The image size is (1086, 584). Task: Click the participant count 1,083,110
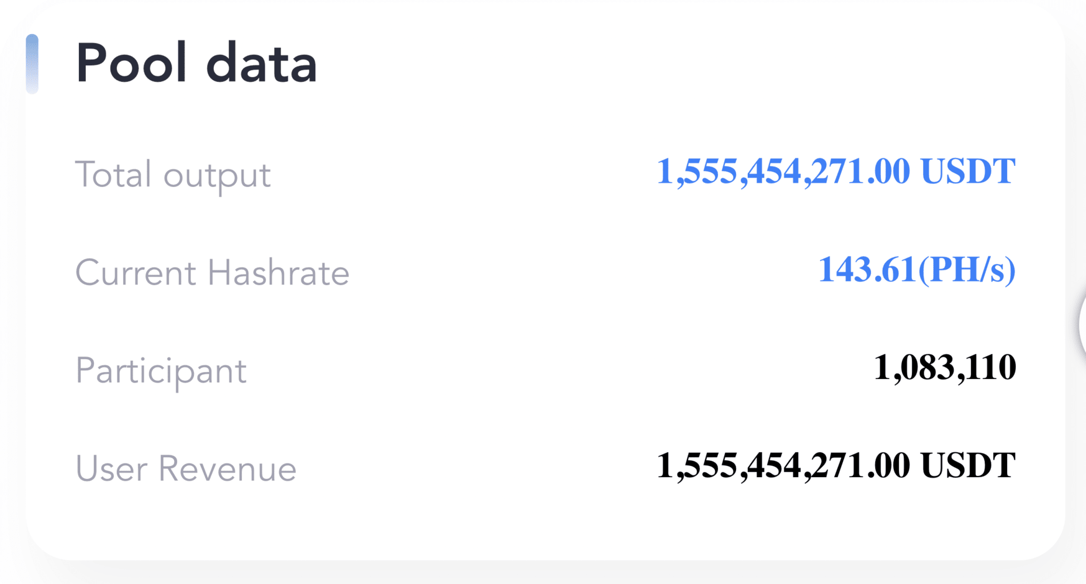click(x=945, y=368)
